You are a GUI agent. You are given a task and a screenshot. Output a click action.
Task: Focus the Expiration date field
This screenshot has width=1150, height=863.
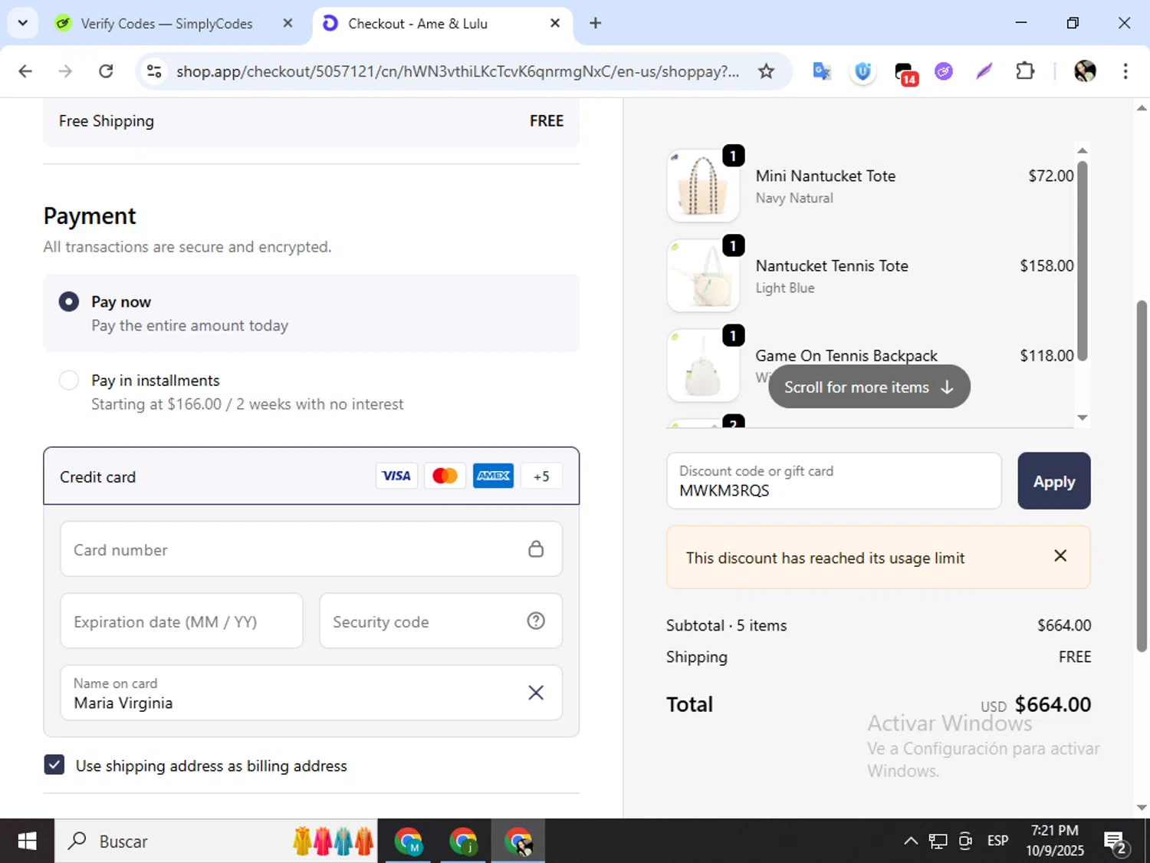tap(182, 621)
